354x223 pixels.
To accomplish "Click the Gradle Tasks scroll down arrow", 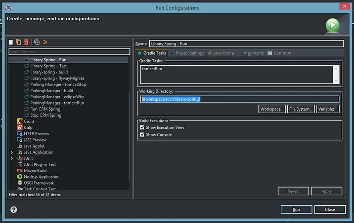I will coord(336,80).
